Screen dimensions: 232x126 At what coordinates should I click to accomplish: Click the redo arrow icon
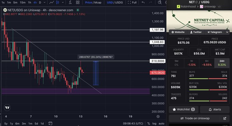(x=150, y=2)
